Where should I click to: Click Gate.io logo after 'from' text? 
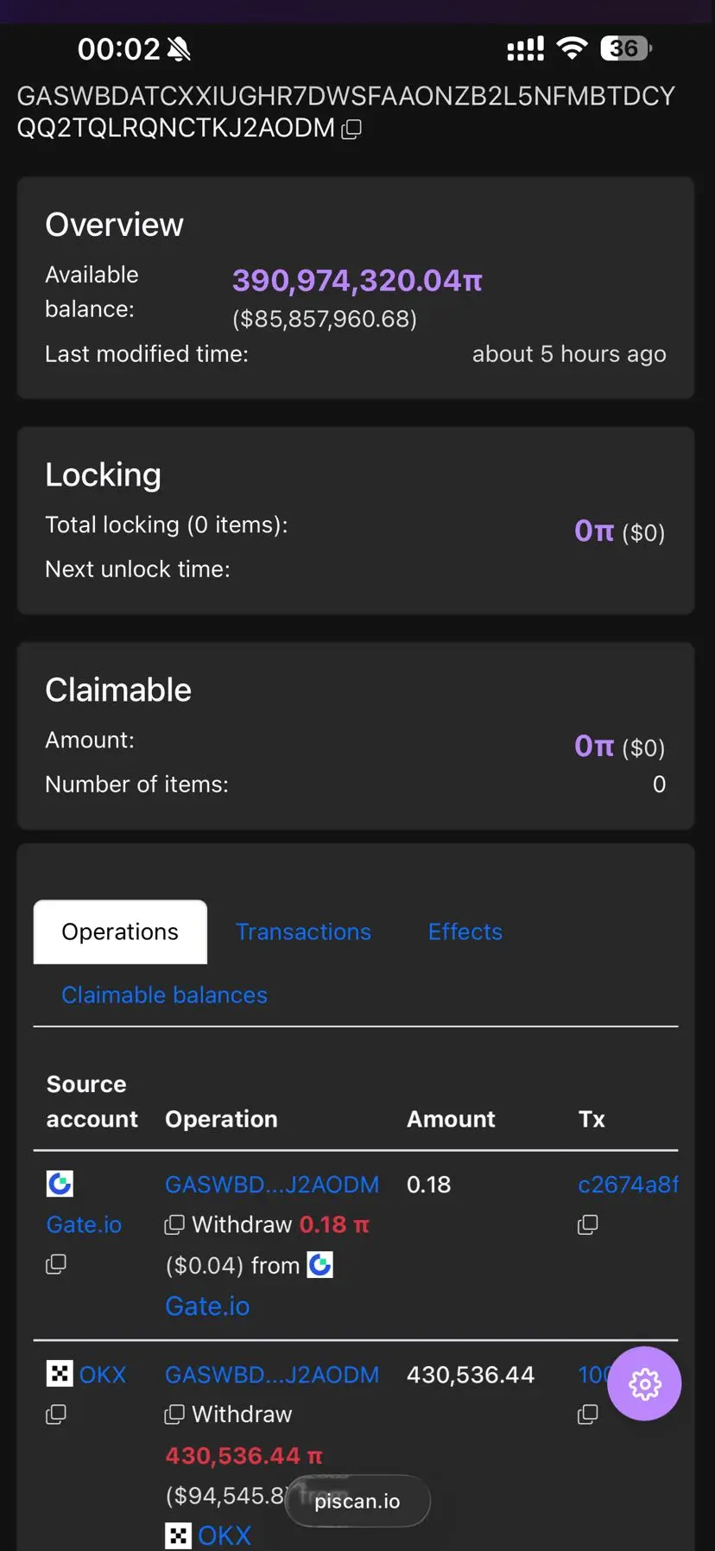tap(320, 1265)
